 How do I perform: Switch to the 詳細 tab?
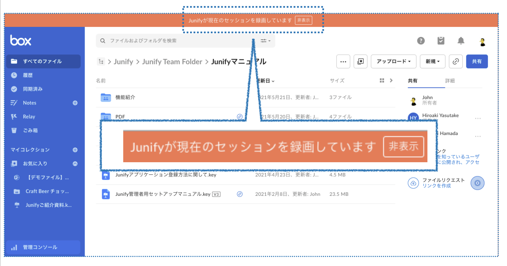coord(450,81)
